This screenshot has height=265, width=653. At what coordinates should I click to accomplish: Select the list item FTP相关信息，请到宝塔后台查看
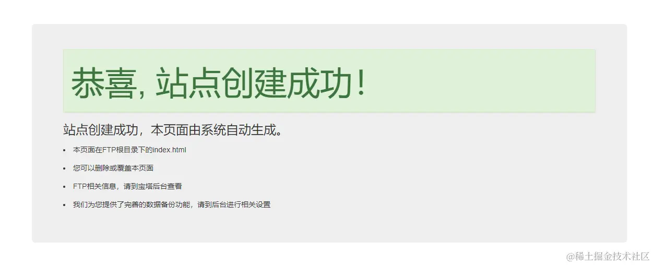[127, 186]
